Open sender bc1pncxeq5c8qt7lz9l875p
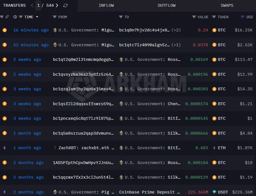This screenshot has width=256, height=196. click(83, 119)
